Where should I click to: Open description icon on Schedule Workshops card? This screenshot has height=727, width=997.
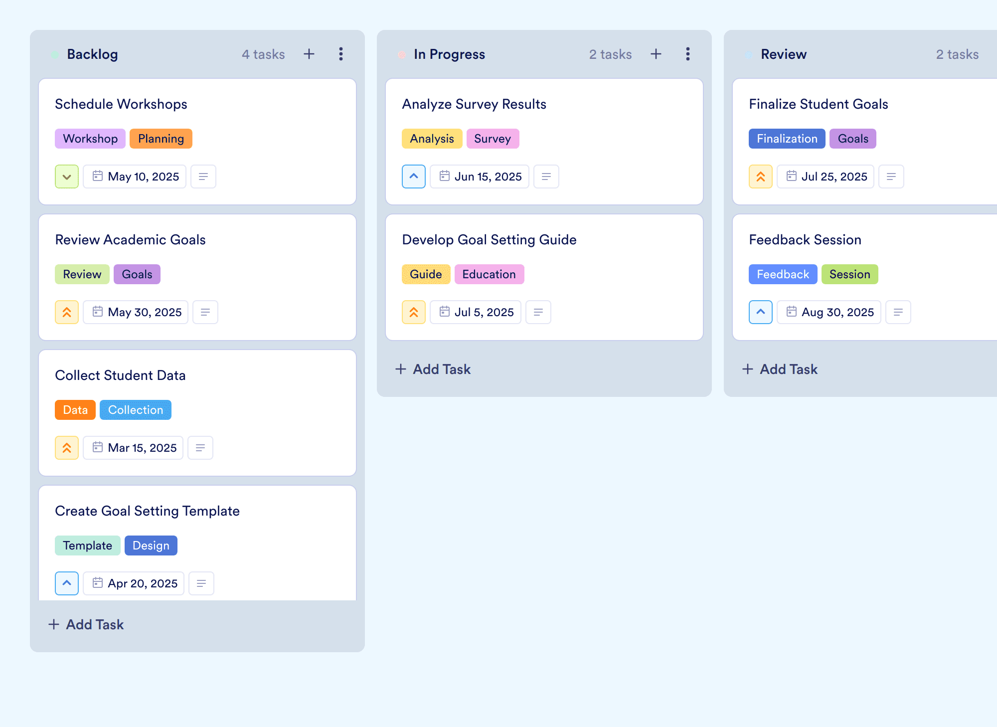203,177
